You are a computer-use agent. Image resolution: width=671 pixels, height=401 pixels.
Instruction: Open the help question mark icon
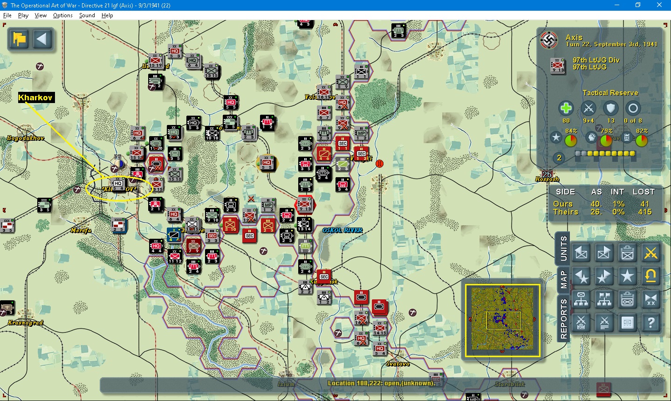pos(650,323)
